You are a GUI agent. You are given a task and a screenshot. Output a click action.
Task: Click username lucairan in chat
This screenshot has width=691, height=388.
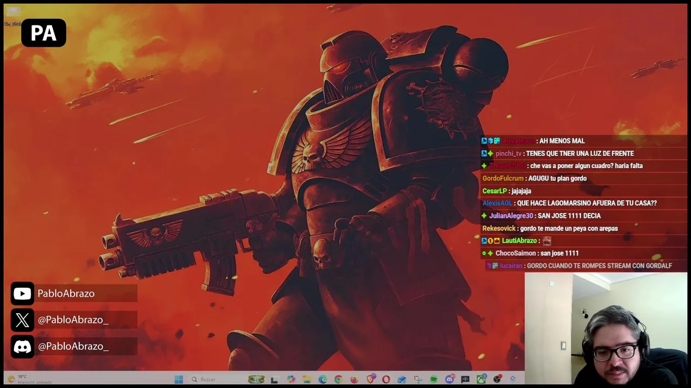click(511, 266)
